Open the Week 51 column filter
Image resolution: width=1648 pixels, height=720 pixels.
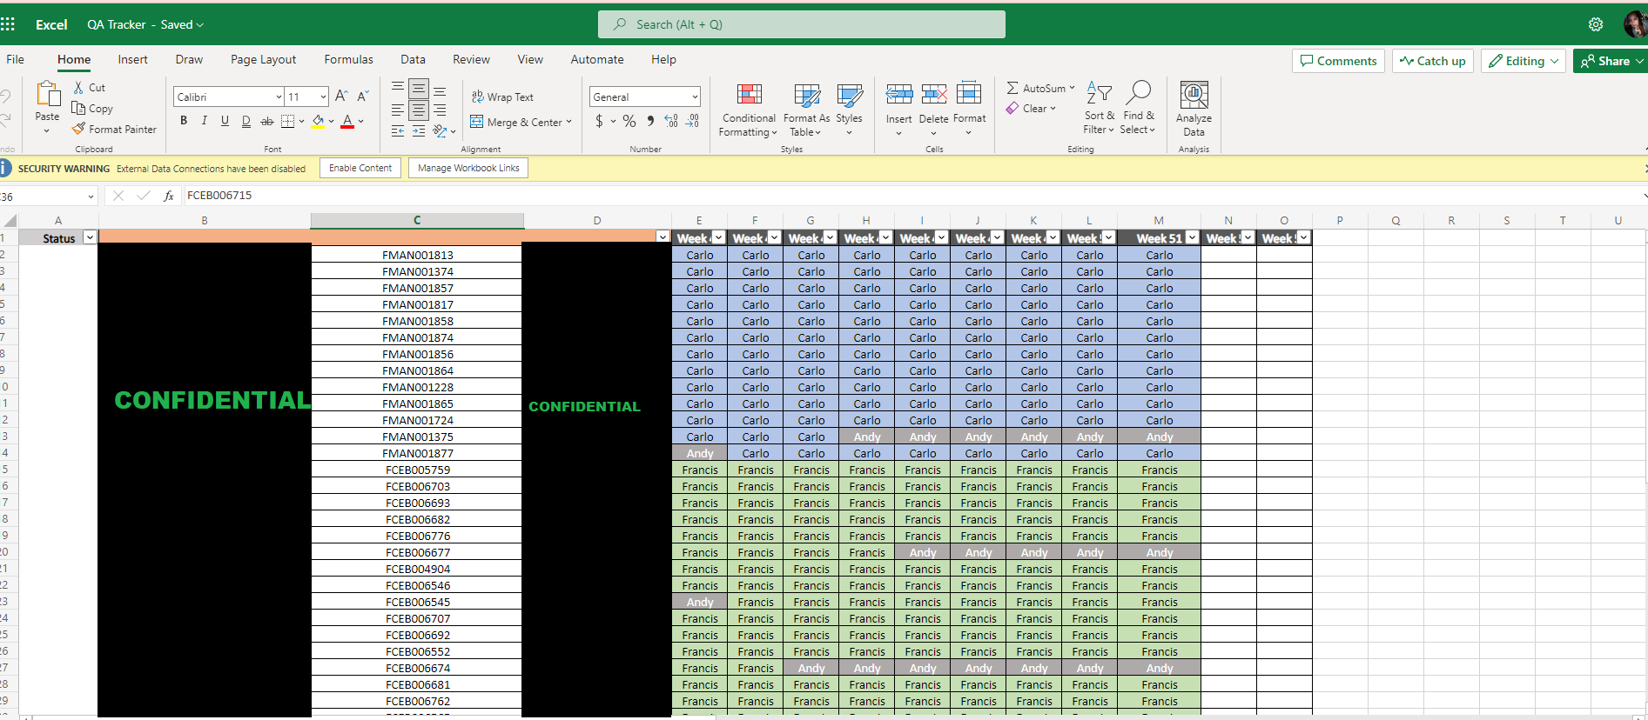coord(1193,237)
